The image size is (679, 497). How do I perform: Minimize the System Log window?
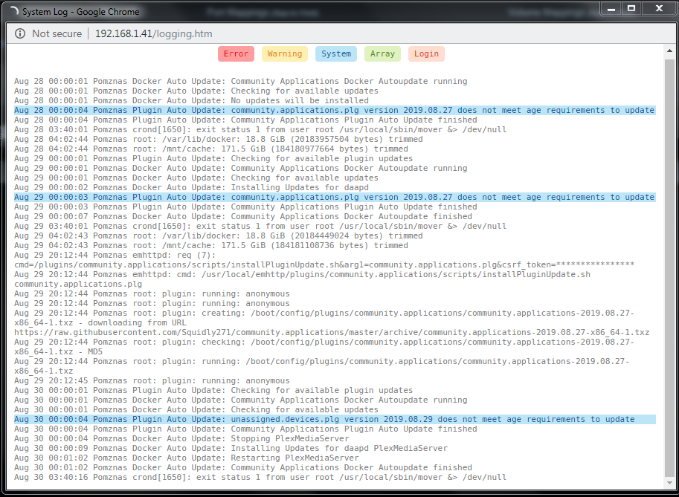[611, 9]
